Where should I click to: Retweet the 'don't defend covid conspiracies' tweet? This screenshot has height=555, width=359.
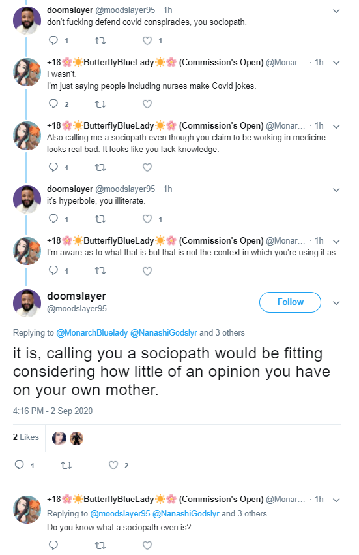pyautogui.click(x=100, y=40)
